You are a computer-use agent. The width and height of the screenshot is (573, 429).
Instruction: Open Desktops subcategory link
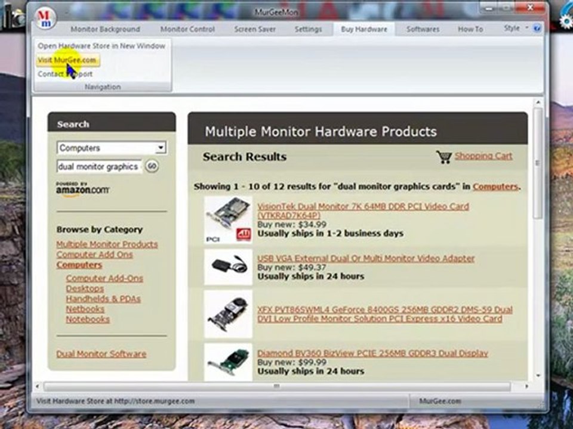pyautogui.click(x=85, y=288)
